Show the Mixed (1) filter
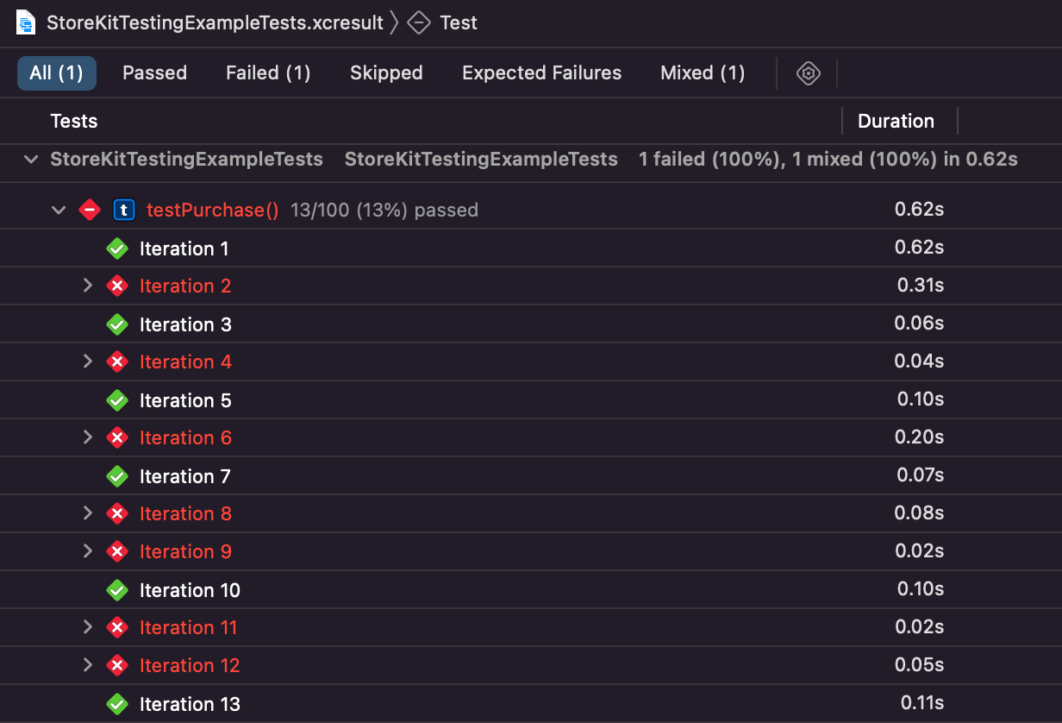This screenshot has width=1062, height=723. pos(703,73)
